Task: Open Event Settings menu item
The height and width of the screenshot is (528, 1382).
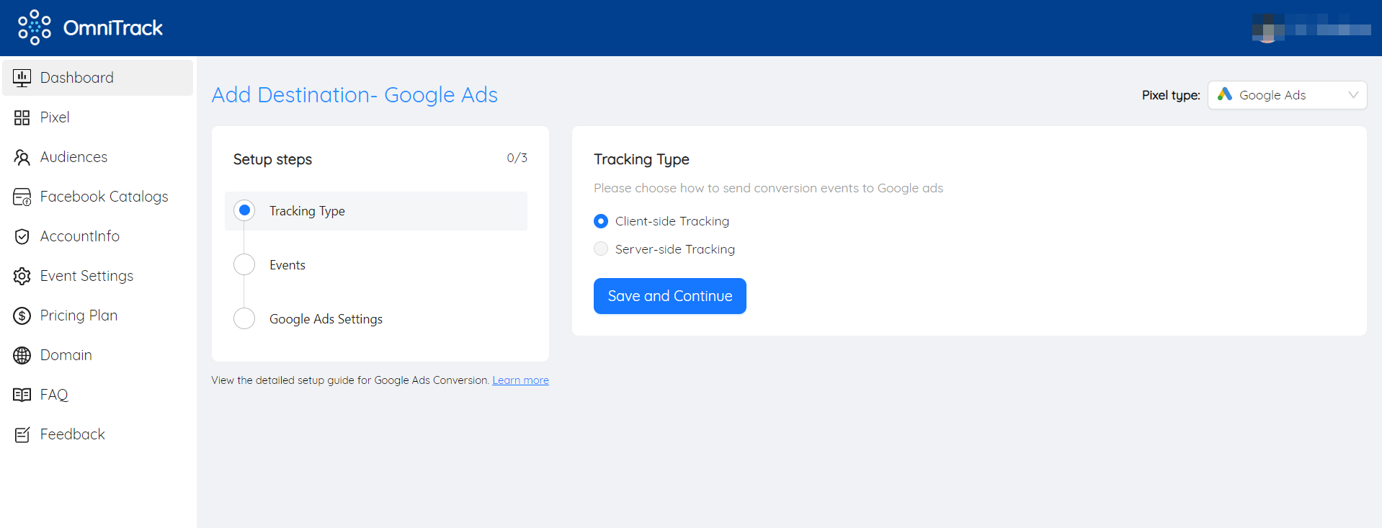Action: 98,276
